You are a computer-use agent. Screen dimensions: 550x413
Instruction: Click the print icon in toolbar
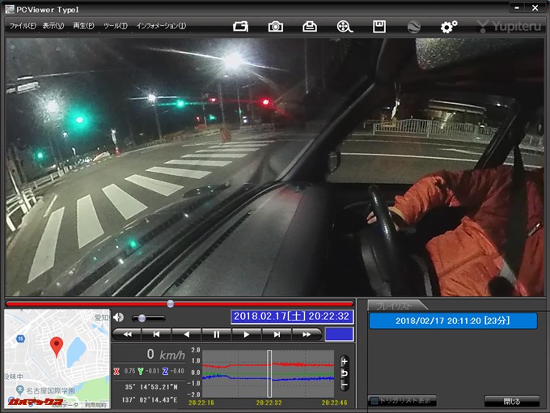[x=310, y=26]
